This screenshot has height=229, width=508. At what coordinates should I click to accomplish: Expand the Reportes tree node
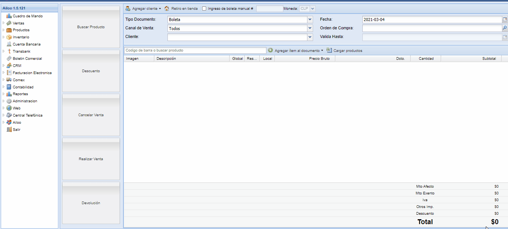[4, 94]
